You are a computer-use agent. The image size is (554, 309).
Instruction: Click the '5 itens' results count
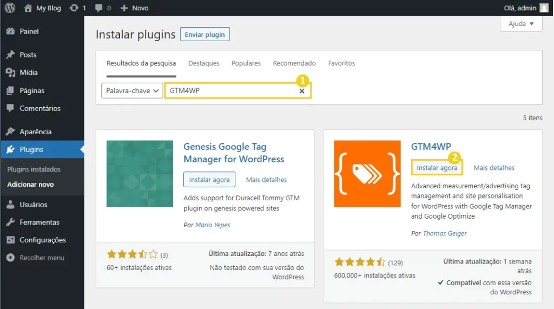[x=532, y=118]
